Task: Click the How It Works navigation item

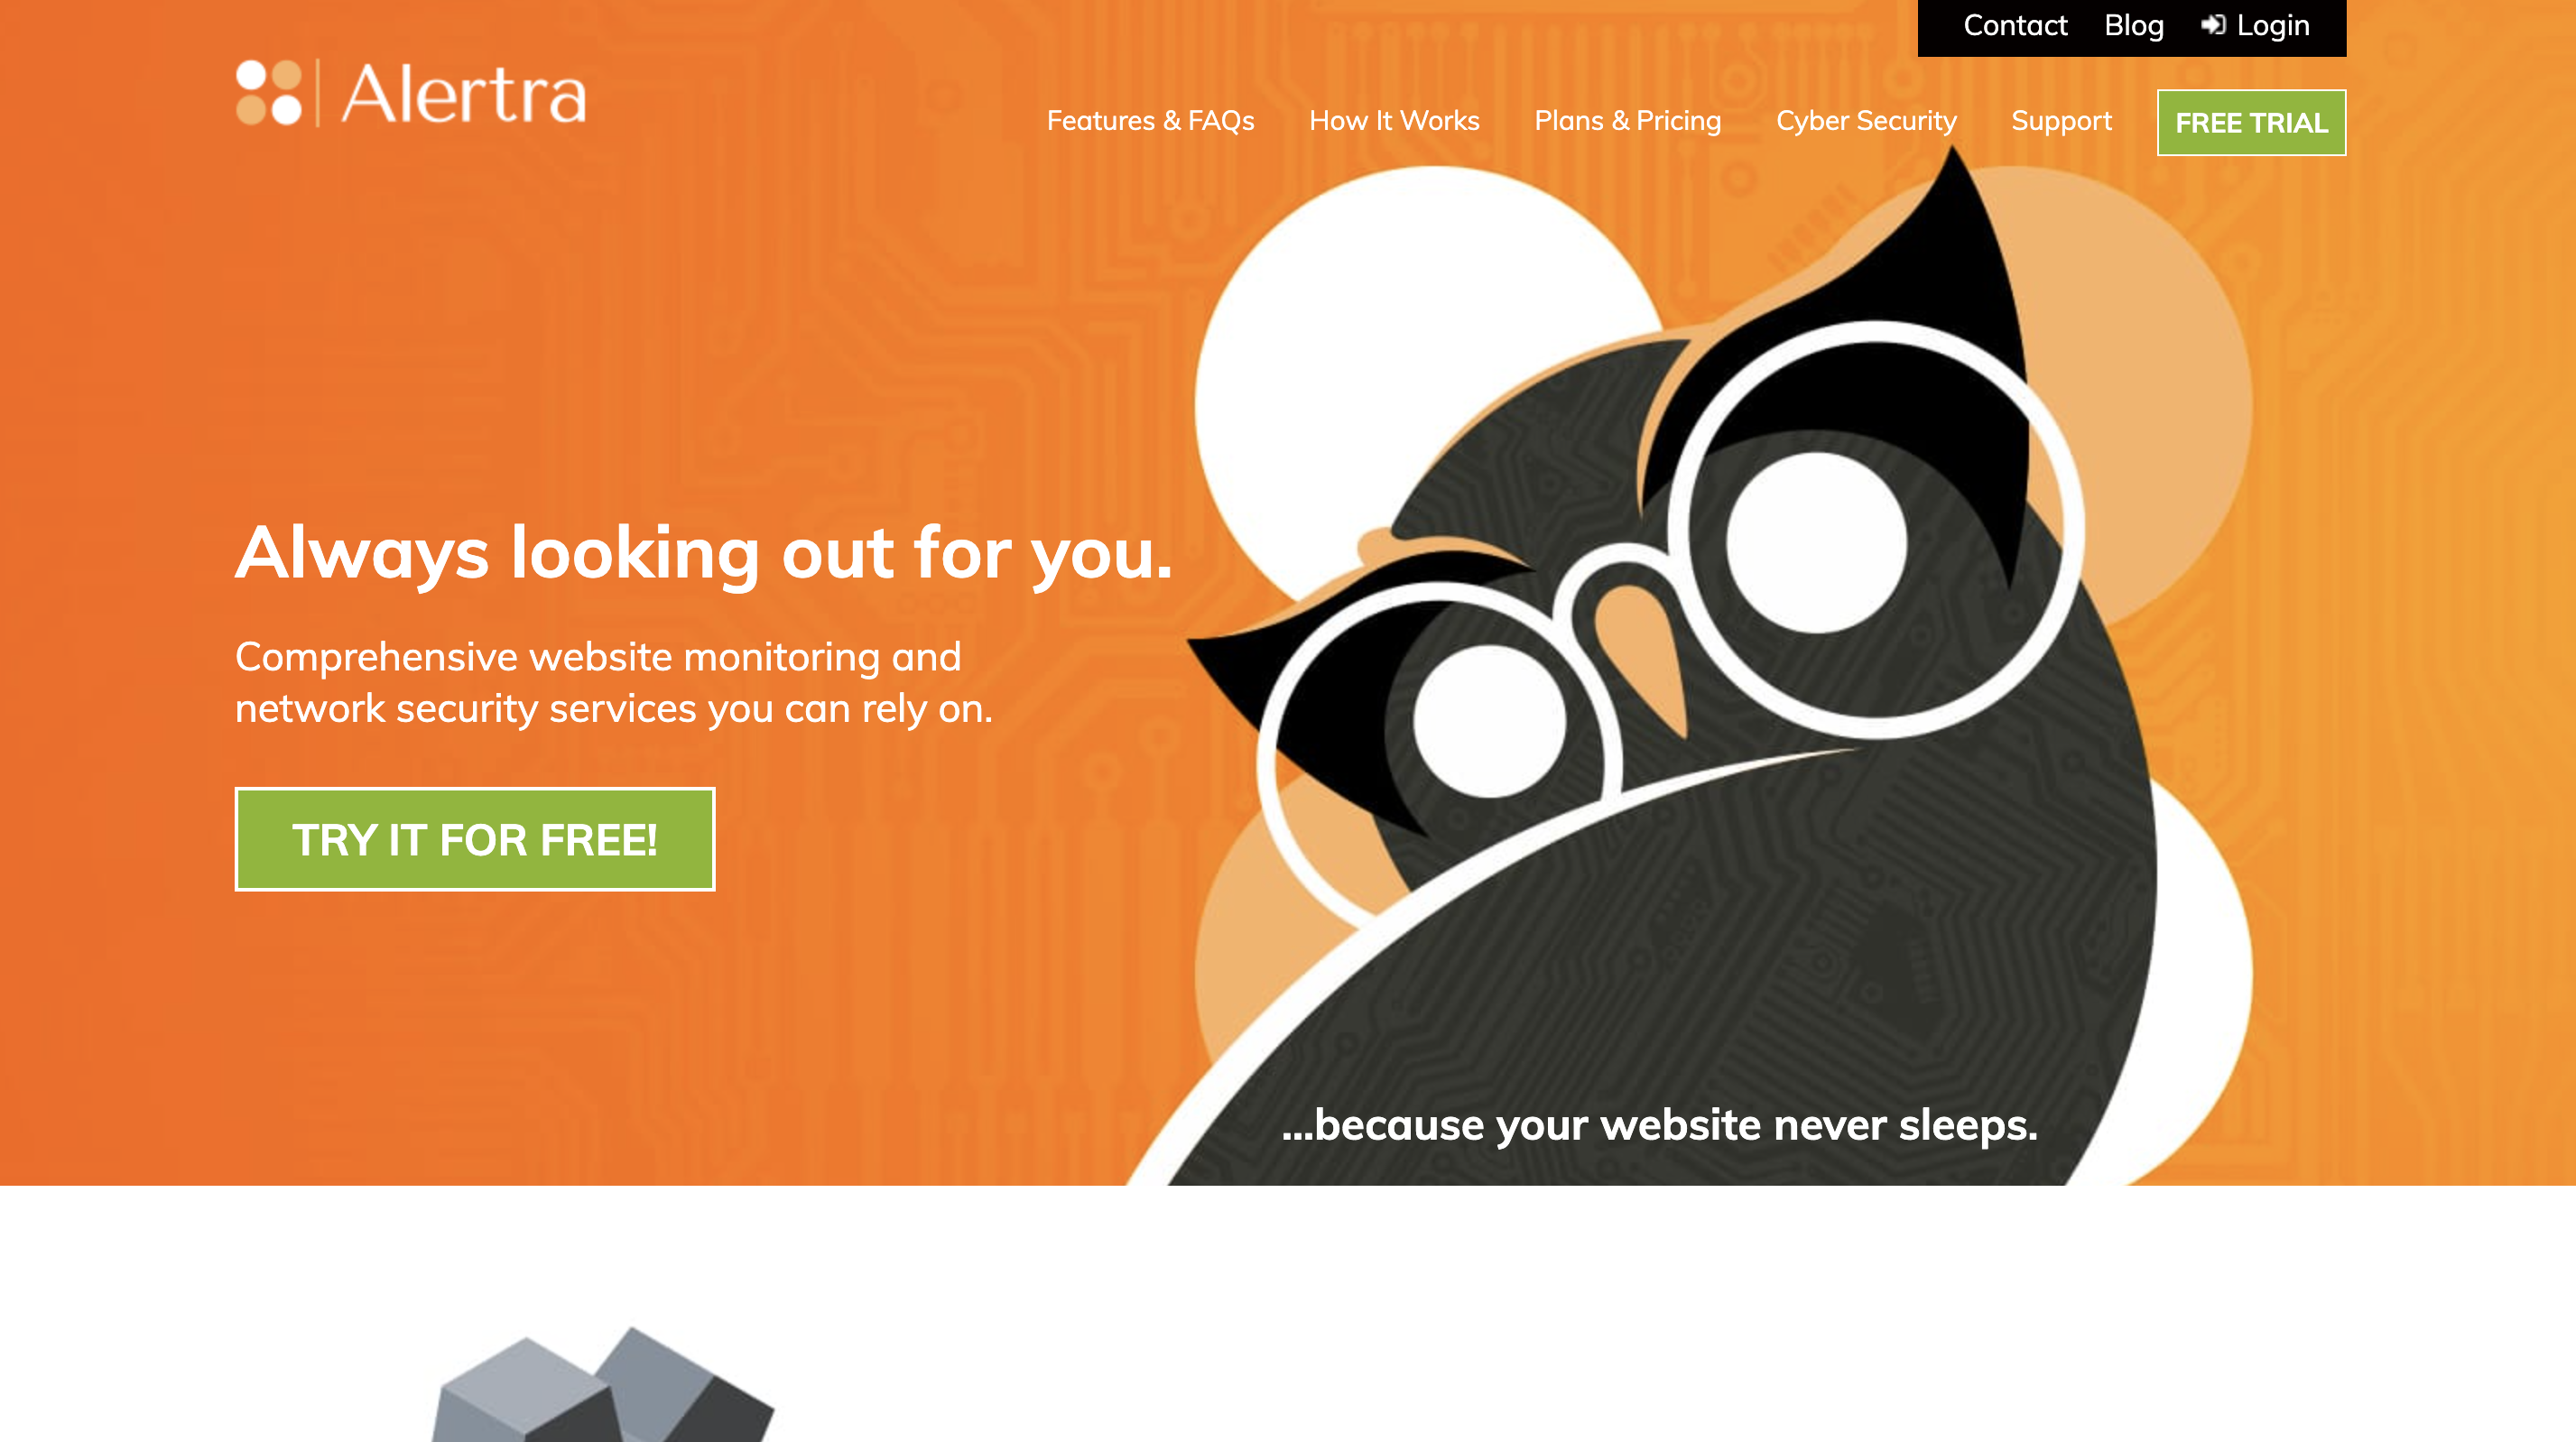Action: (1395, 120)
